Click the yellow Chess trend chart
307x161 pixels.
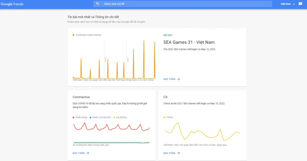tap(202, 131)
